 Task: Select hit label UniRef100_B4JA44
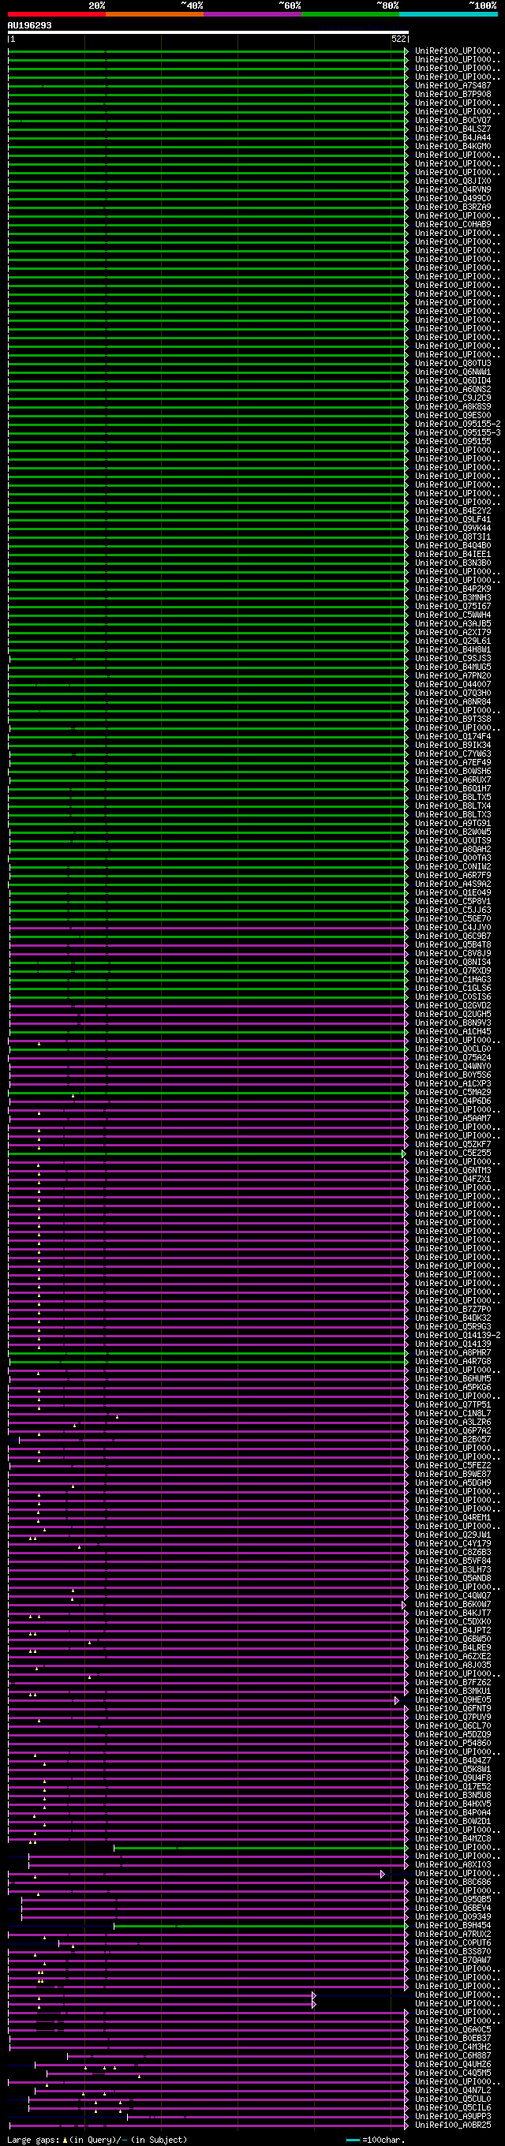(454, 137)
